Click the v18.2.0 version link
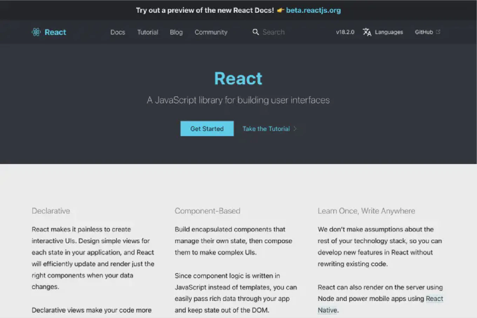The width and height of the screenshot is (477, 318). (345, 32)
